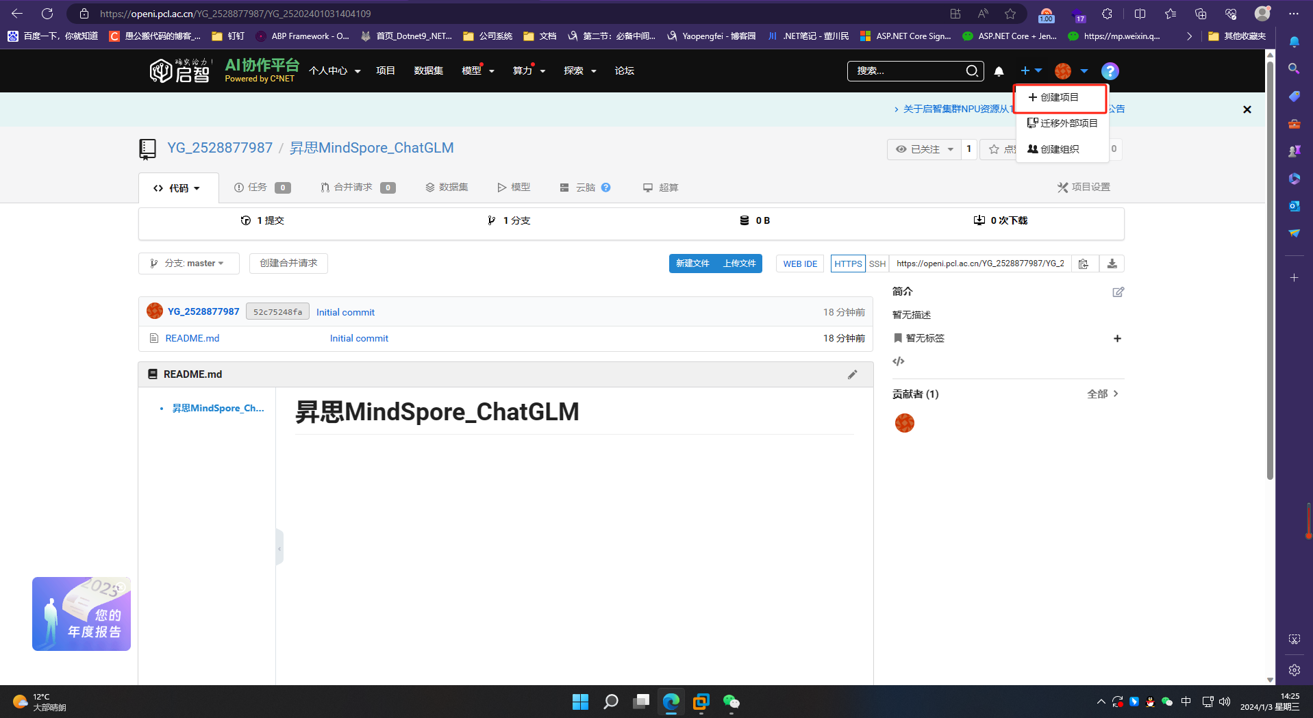Expand 个人中心 dropdown in navbar
This screenshot has height=718, width=1313.
(x=334, y=71)
